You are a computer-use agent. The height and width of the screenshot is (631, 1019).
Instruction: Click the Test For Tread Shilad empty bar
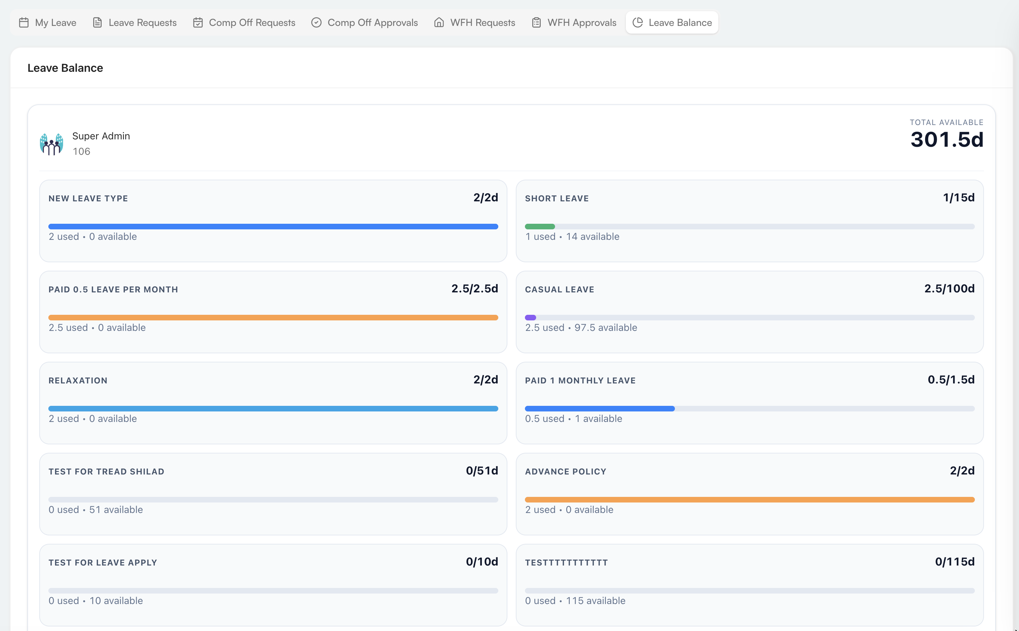(x=273, y=500)
